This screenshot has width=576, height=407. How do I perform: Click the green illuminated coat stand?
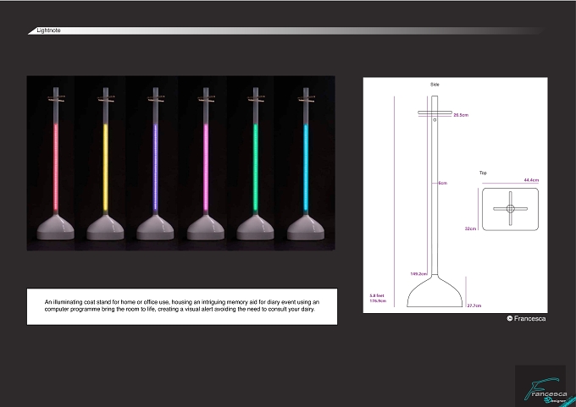click(255, 163)
